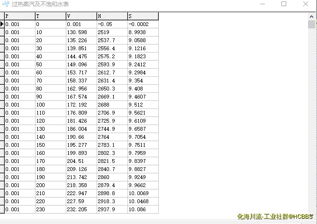Click the scroll up arrow of table scrollbar

coord(311,17)
